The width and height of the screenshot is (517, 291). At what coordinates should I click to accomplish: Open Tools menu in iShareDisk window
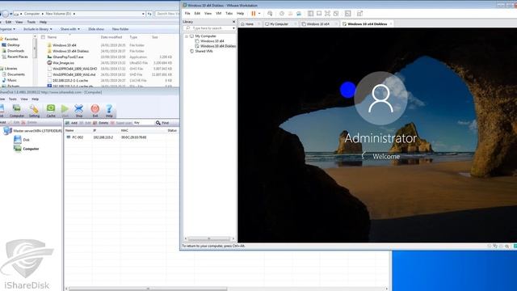[13, 99]
